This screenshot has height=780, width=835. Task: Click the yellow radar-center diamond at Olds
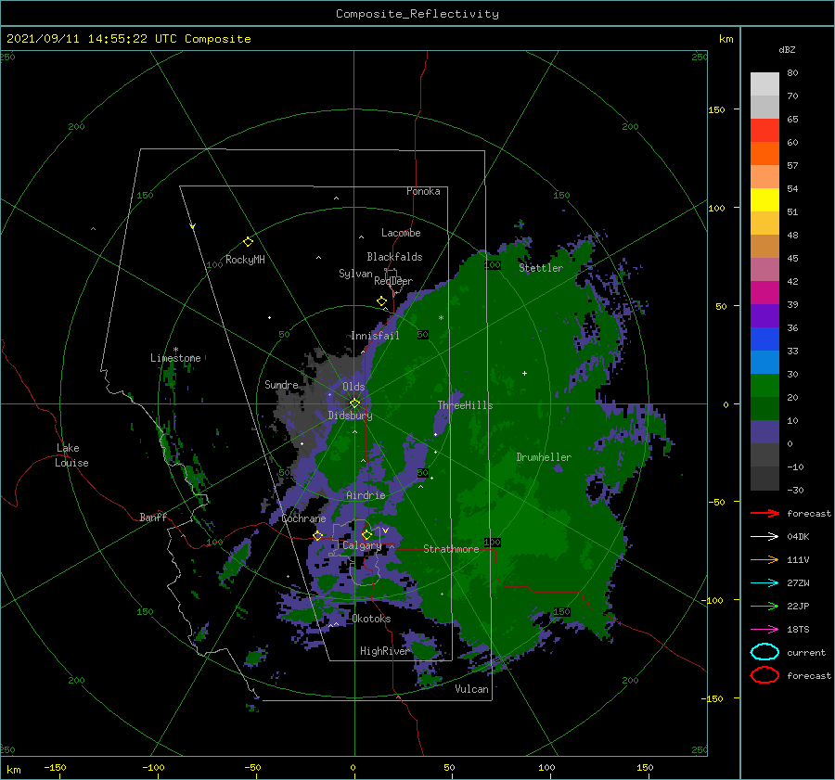coord(354,403)
